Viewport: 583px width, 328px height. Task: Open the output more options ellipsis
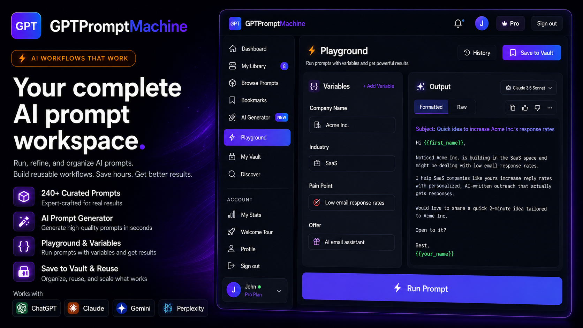(x=550, y=108)
